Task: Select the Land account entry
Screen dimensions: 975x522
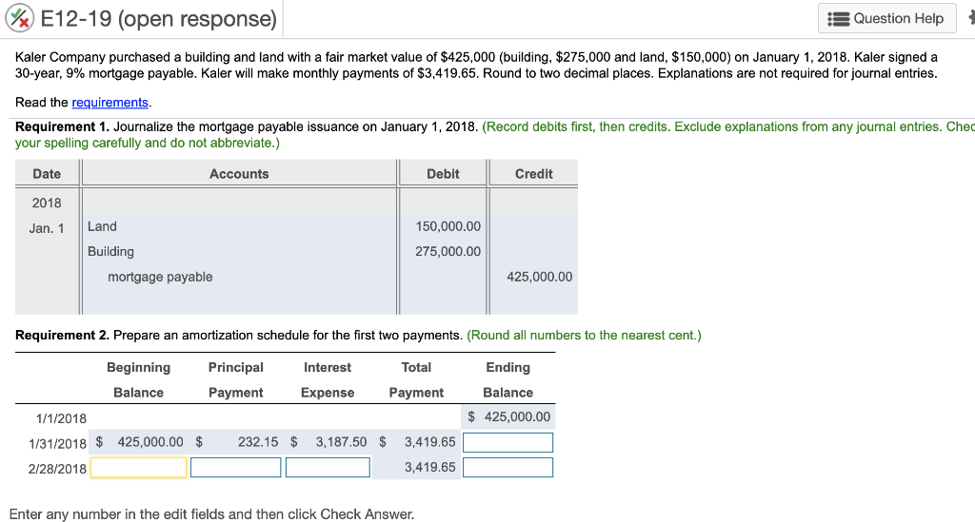Action: pos(102,226)
